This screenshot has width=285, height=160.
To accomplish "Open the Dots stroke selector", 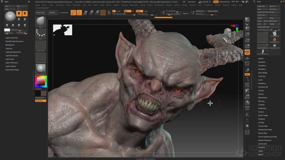I will (41, 34).
